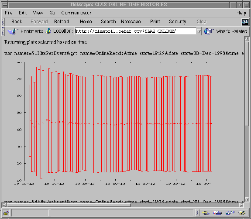This screenshot has width=251, height=219.
Task: Click in the Location URL field
Action: pyautogui.click(x=135, y=31)
